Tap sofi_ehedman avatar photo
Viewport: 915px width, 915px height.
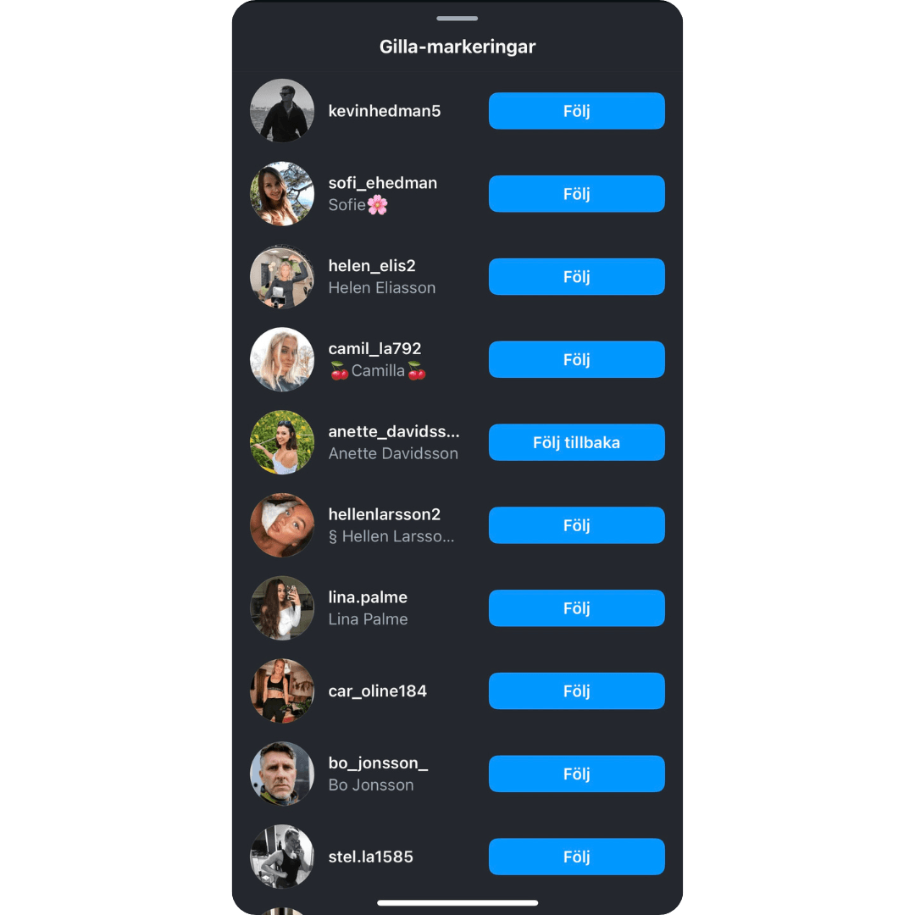click(282, 194)
